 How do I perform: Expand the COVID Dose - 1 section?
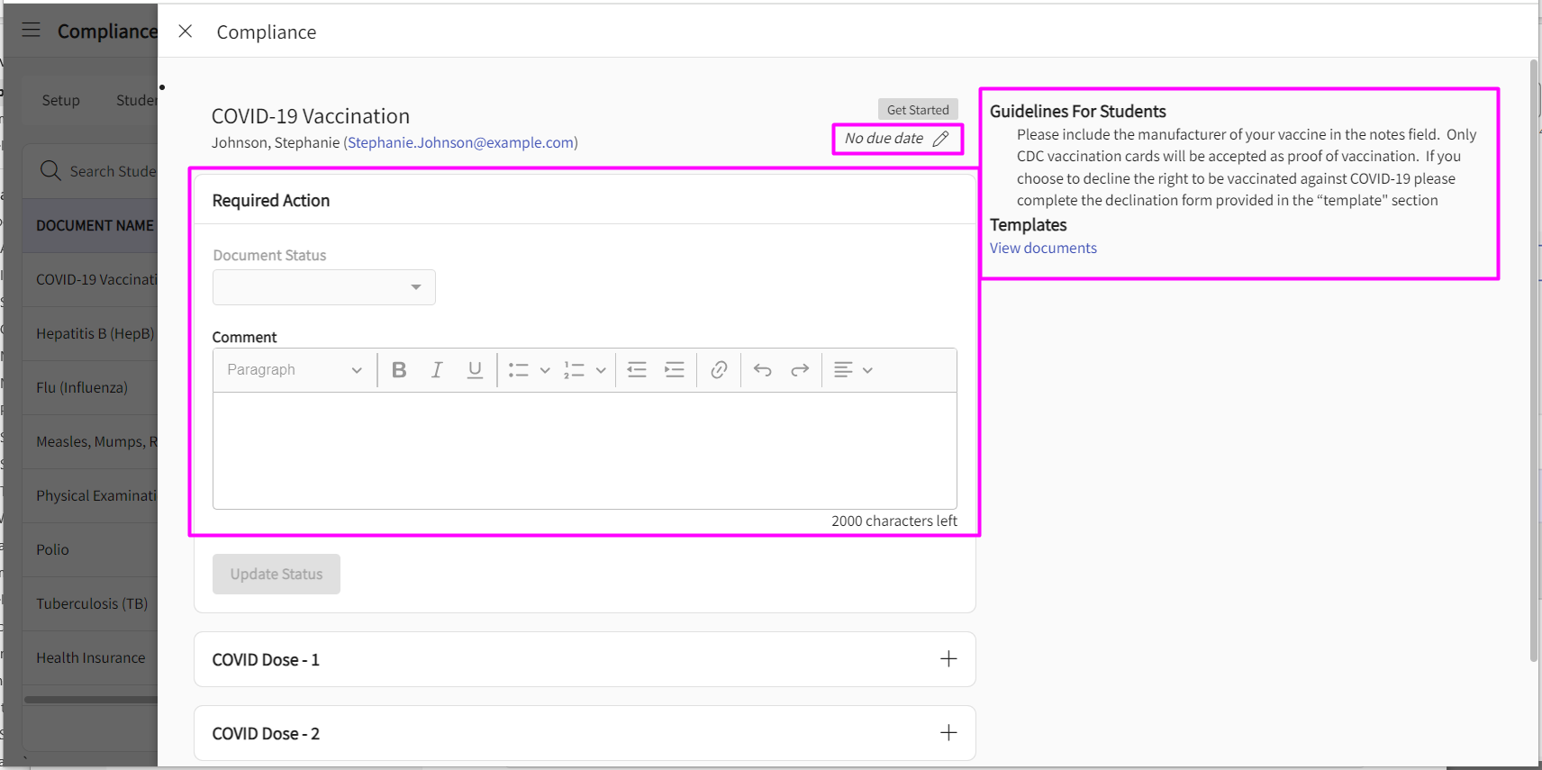coord(948,659)
